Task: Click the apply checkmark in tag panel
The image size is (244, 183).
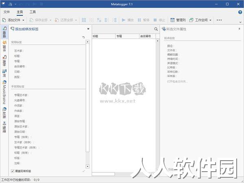Action: [x=83, y=171]
